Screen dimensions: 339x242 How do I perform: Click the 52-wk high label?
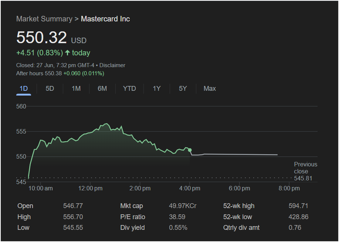point(239,206)
